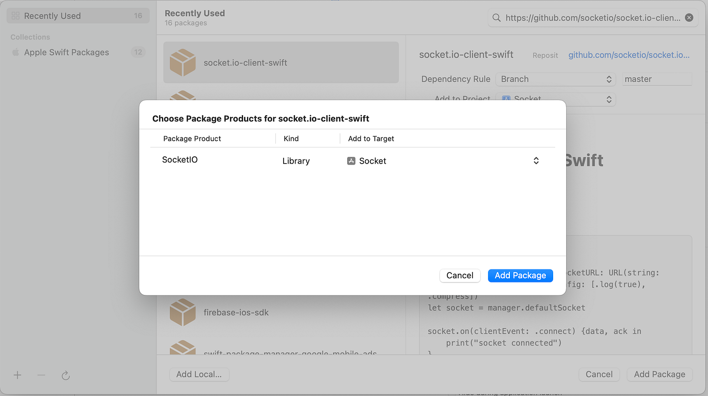The height and width of the screenshot is (396, 708).
Task: Click the firebase-ios-sdk package icon
Action: click(x=182, y=312)
